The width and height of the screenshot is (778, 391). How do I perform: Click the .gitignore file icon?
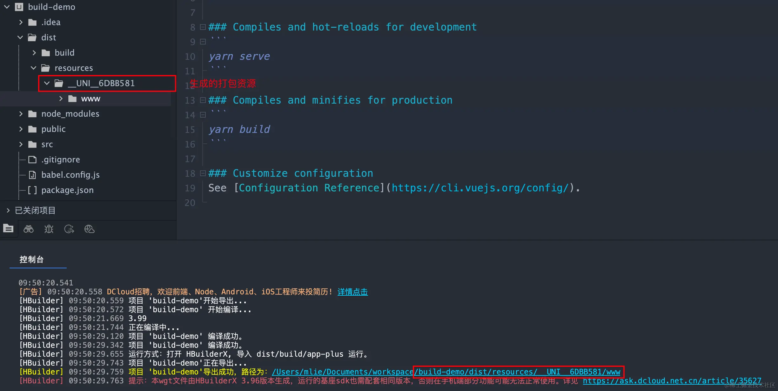(x=32, y=160)
